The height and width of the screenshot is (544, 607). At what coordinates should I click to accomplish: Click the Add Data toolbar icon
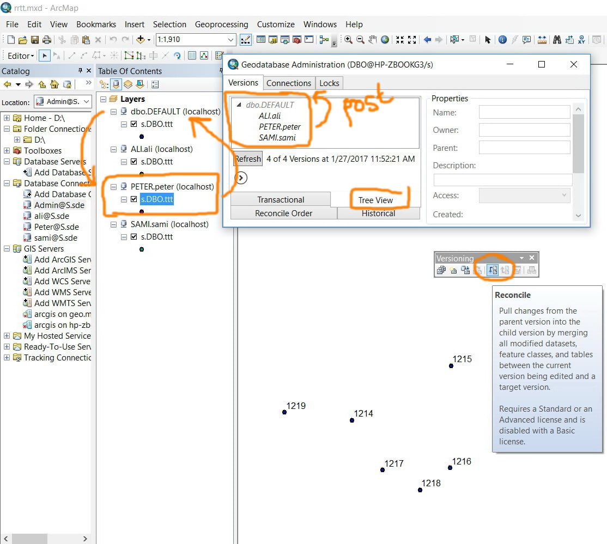tap(141, 39)
